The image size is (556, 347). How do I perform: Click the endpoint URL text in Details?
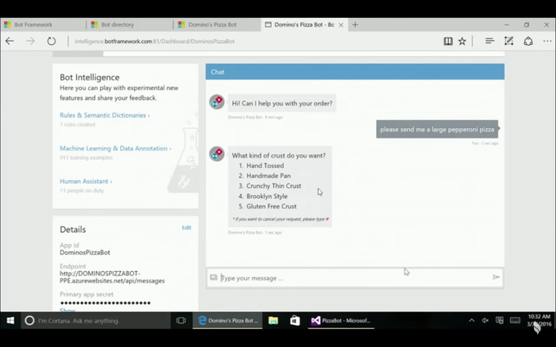click(112, 278)
